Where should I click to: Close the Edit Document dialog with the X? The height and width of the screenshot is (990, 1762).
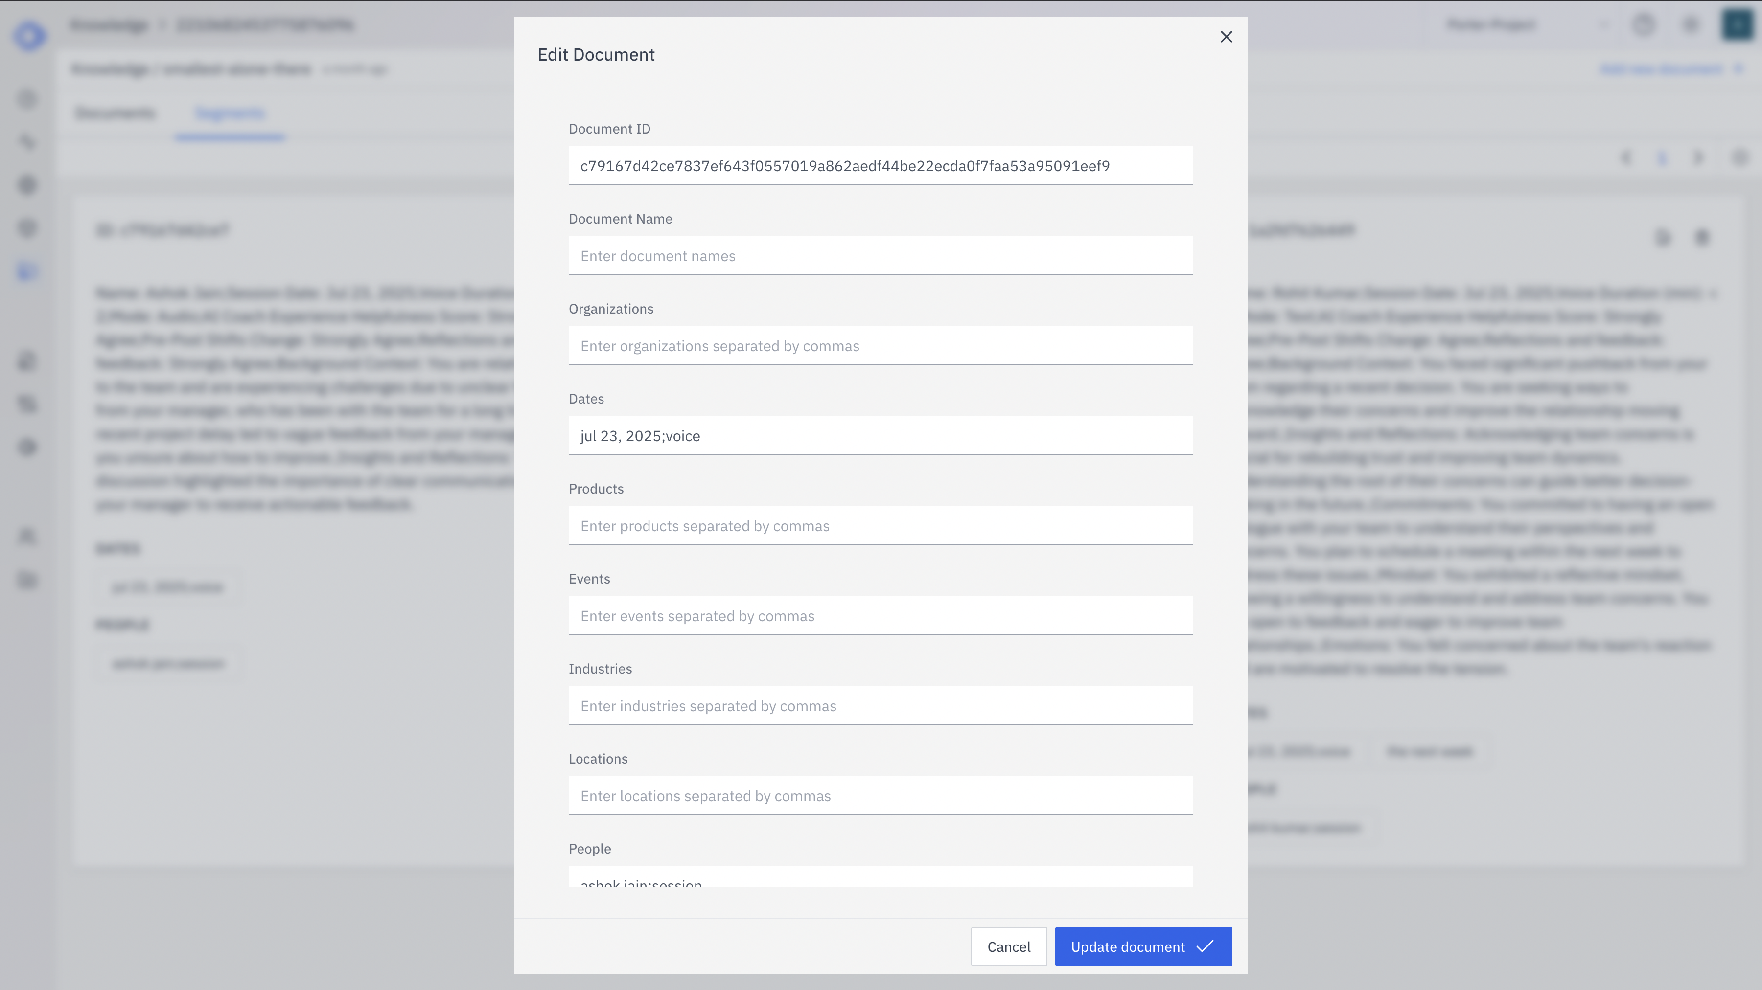click(1227, 37)
